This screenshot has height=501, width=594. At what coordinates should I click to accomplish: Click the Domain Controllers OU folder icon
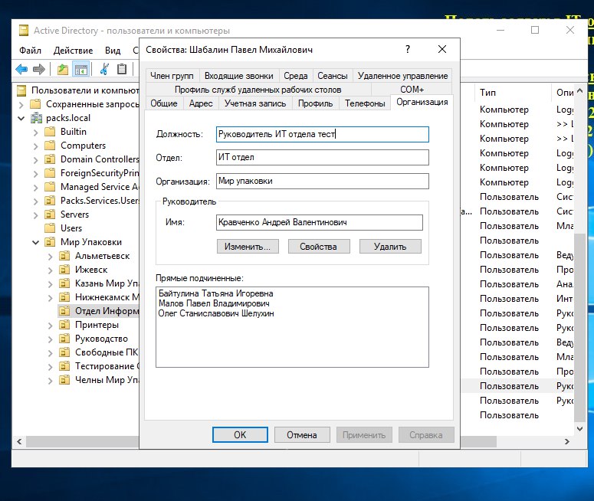[51, 159]
